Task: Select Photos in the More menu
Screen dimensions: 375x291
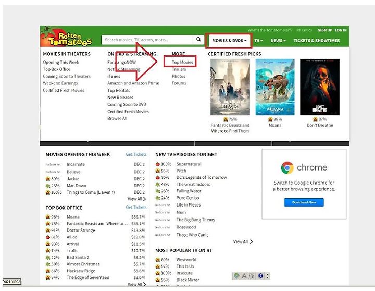Action: [x=179, y=76]
